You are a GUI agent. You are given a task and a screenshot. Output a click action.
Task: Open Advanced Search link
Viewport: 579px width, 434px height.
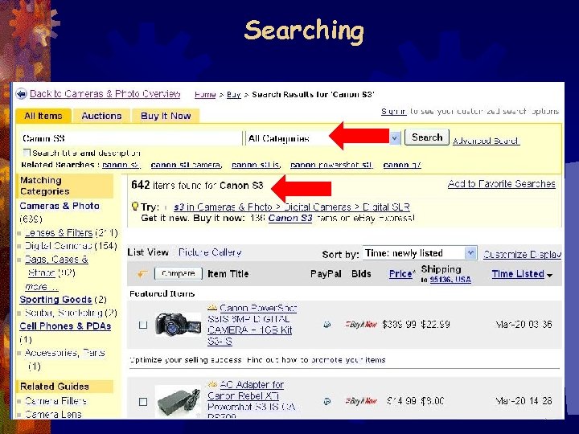[x=486, y=141]
